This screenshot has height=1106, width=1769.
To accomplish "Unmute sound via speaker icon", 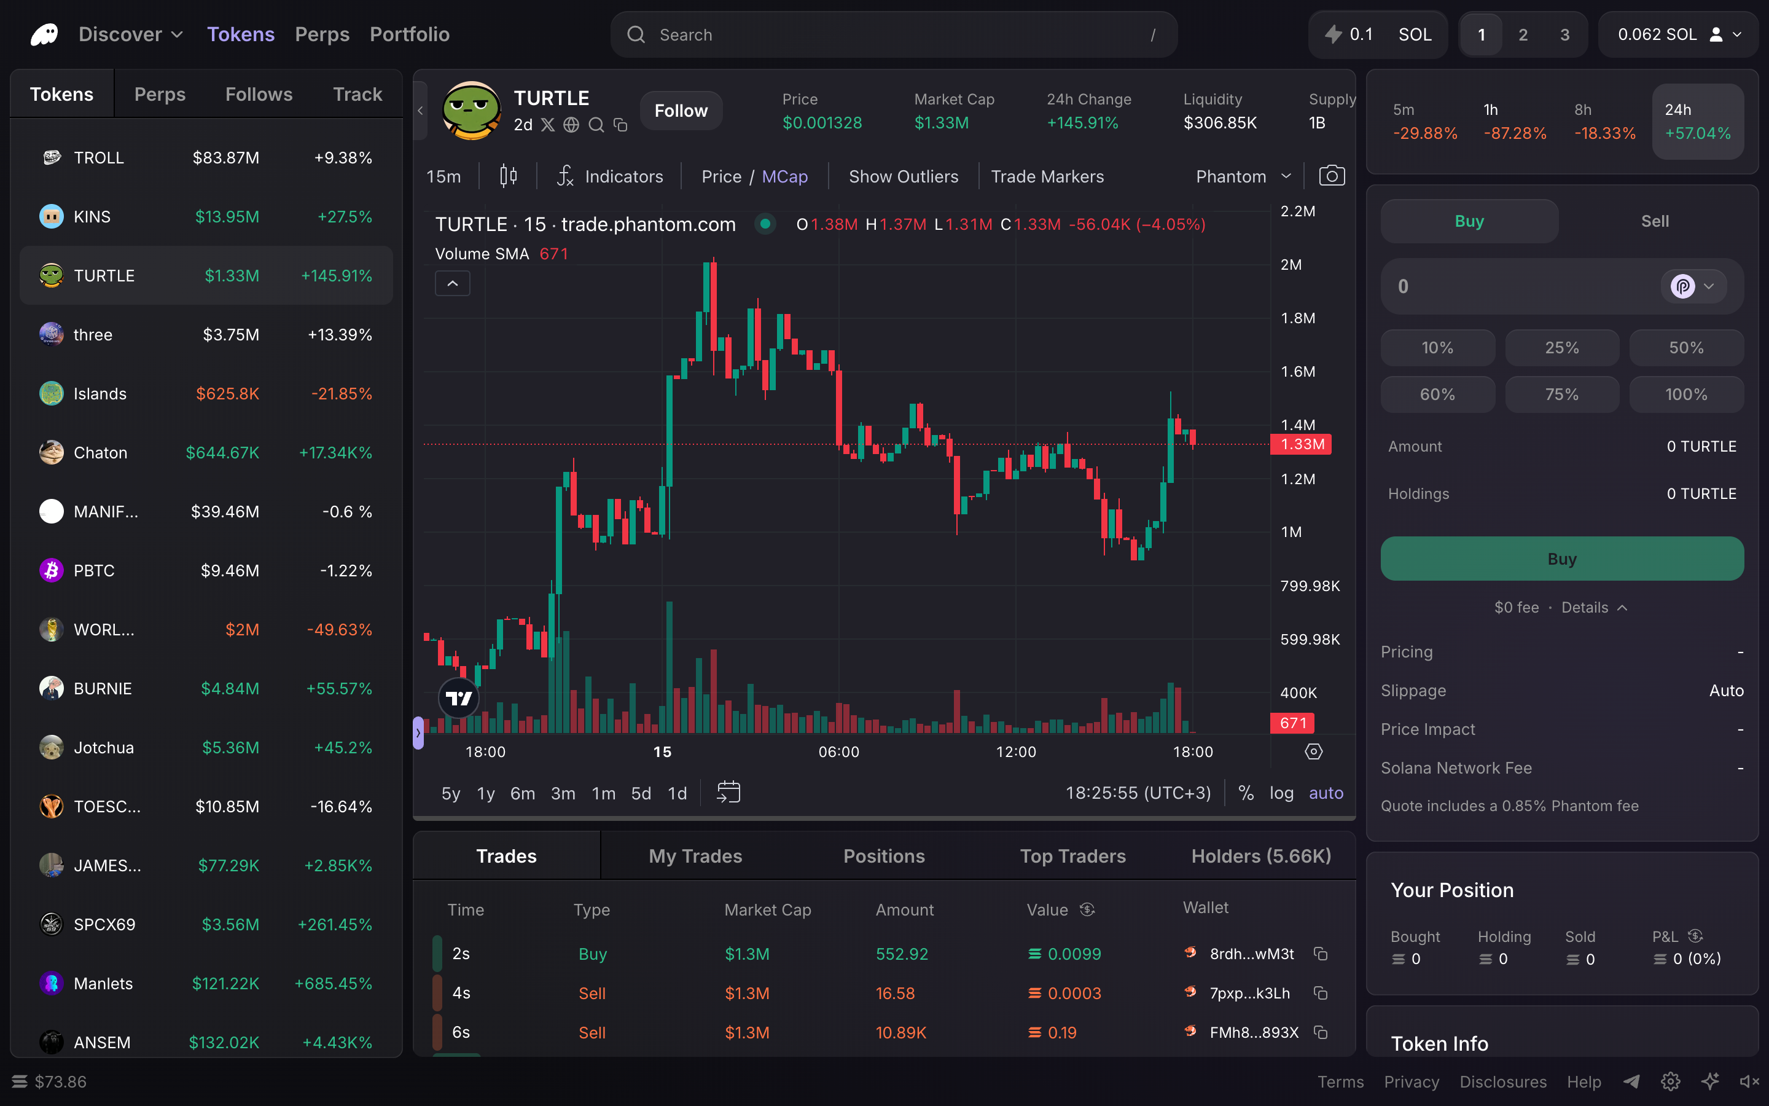I will click(1749, 1081).
